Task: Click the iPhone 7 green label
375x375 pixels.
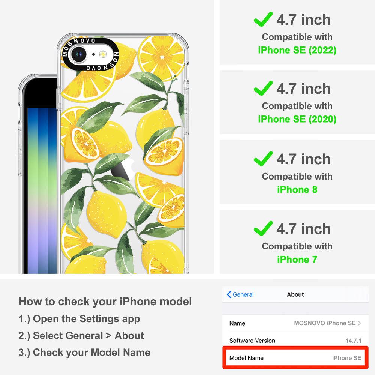Action: pos(297,259)
